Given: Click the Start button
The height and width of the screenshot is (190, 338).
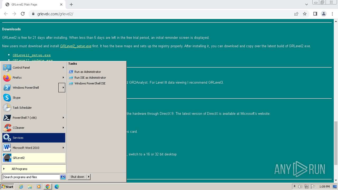Looking at the screenshot, I should pos(7,187).
